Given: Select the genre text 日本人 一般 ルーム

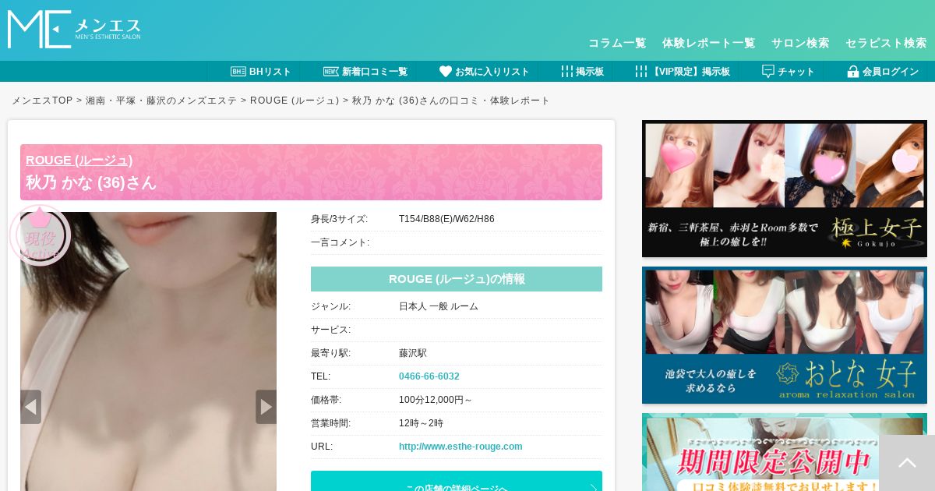Looking at the screenshot, I should click(x=439, y=306).
